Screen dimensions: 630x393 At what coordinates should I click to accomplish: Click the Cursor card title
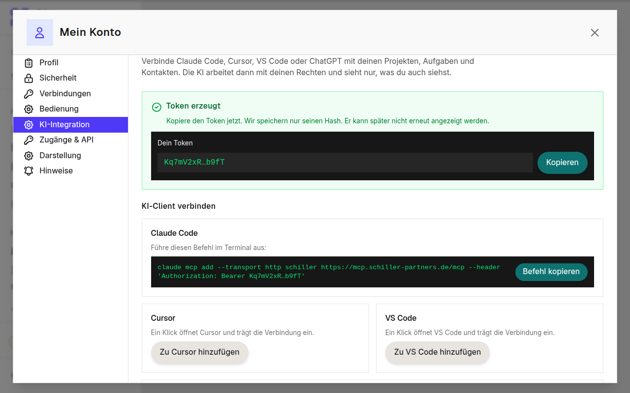click(163, 318)
